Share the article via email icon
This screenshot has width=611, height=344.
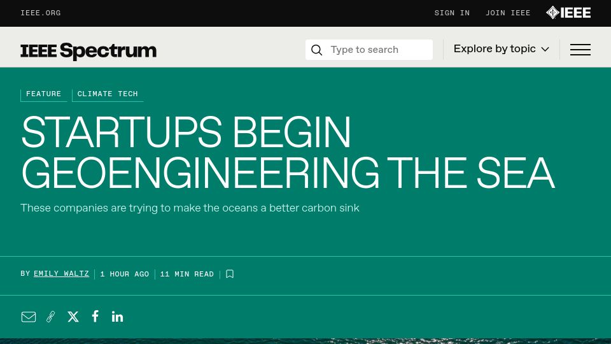29,317
